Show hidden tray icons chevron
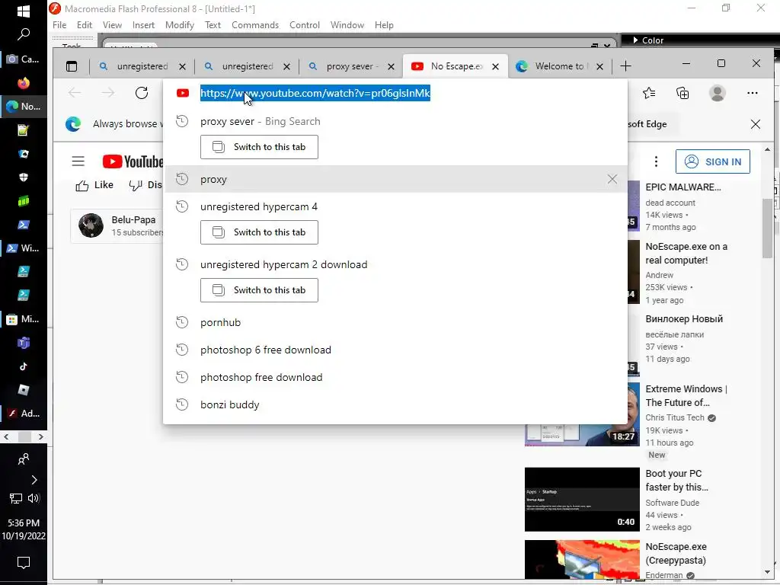Image resolution: width=780 pixels, height=585 pixels. 34,480
